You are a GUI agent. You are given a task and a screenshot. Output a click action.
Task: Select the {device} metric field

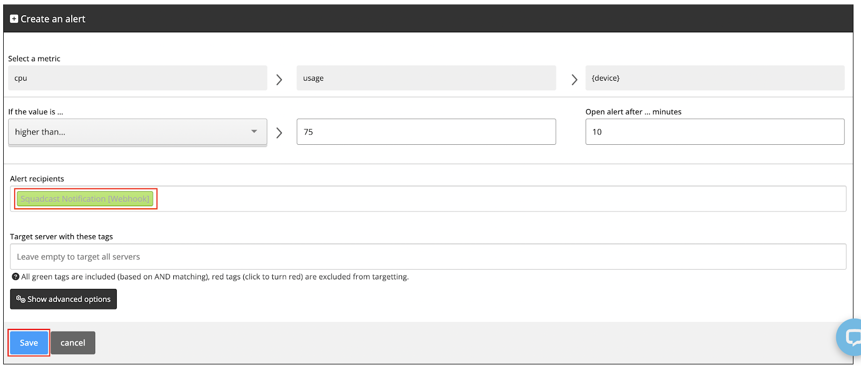(x=715, y=78)
